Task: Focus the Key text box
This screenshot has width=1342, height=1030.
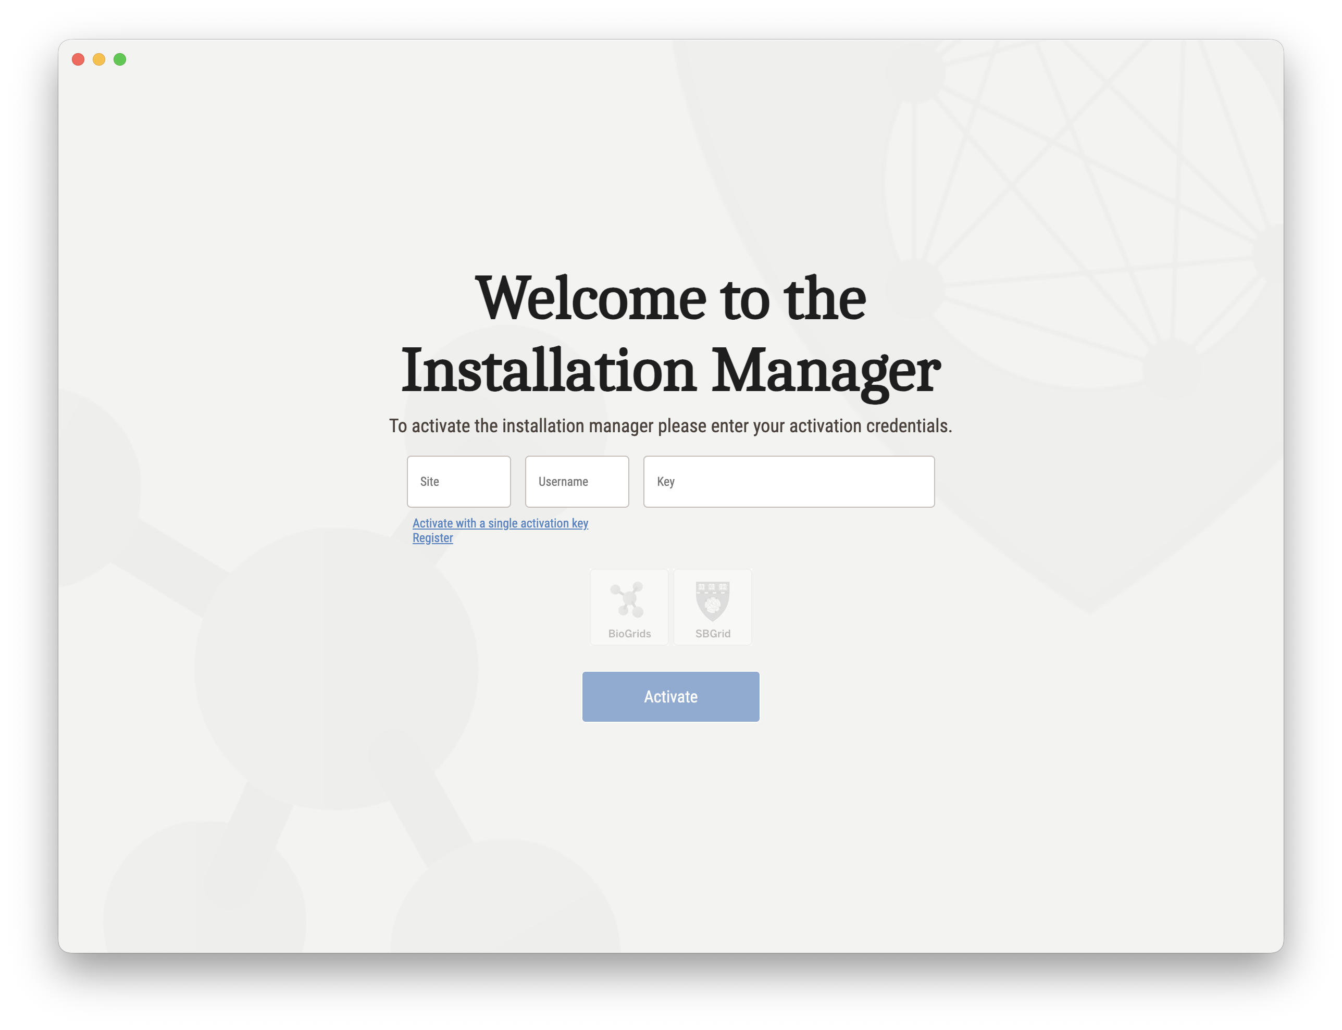Action: coord(788,481)
